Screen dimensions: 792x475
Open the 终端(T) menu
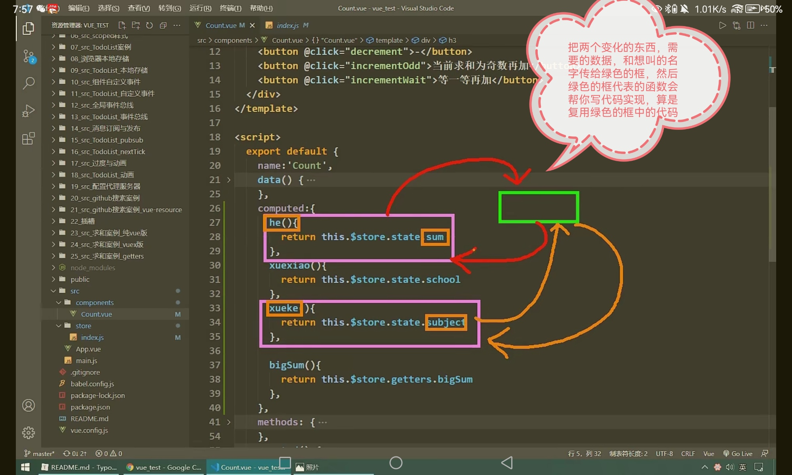(x=230, y=8)
